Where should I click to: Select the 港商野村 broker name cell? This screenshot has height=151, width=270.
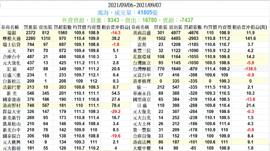coord(12,105)
